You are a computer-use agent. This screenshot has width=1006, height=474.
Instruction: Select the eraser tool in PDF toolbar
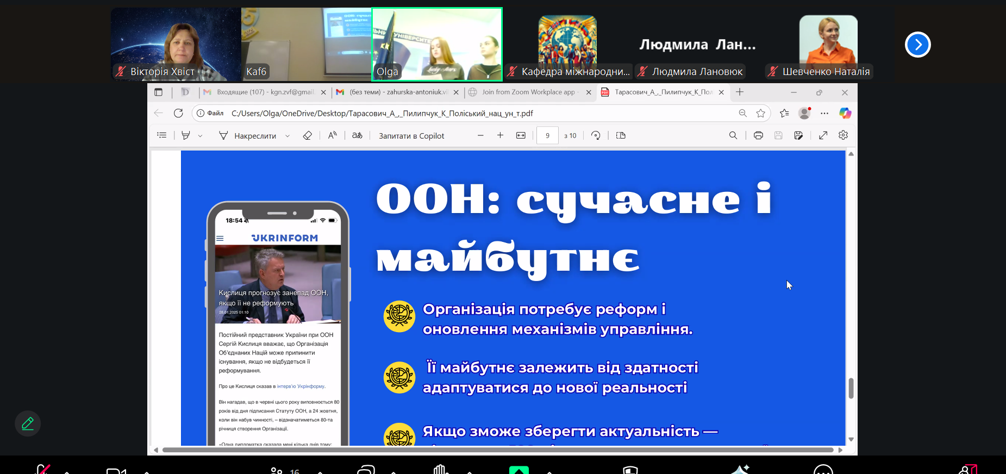307,135
